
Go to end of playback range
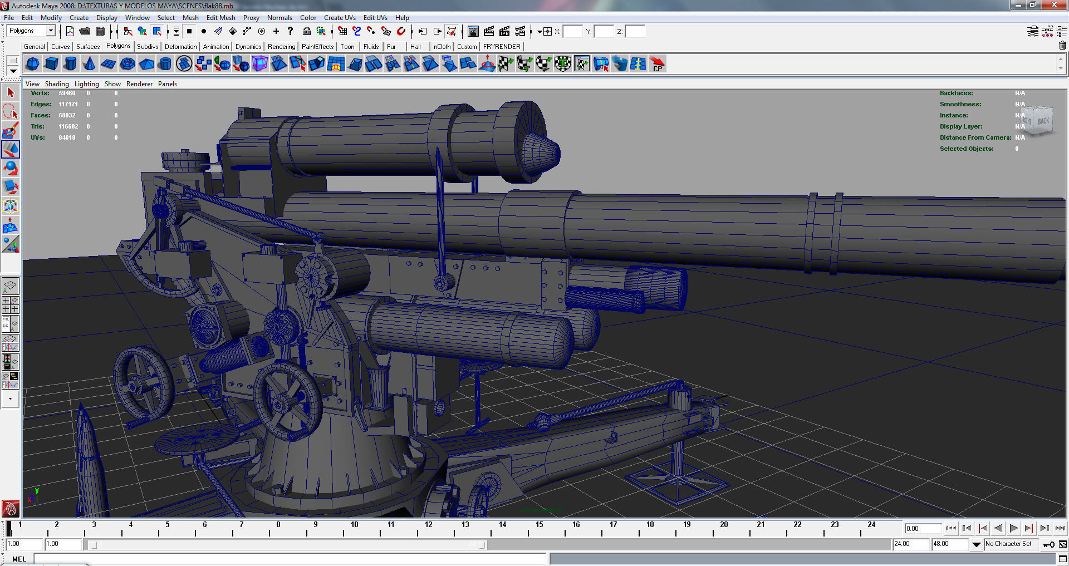[1060, 529]
